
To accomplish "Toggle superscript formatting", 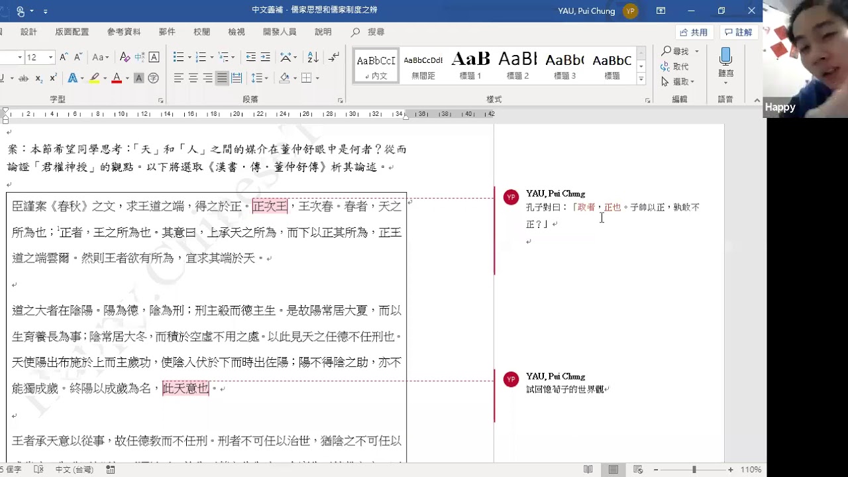I will point(53,78).
